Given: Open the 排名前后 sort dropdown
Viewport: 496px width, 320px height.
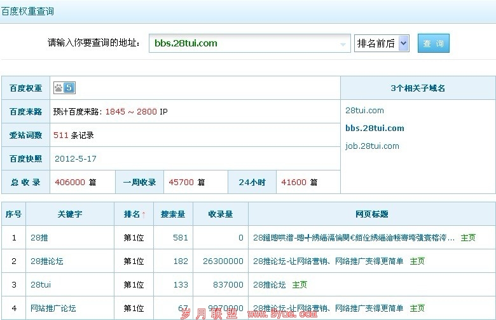Looking at the screenshot, I should coord(382,43).
